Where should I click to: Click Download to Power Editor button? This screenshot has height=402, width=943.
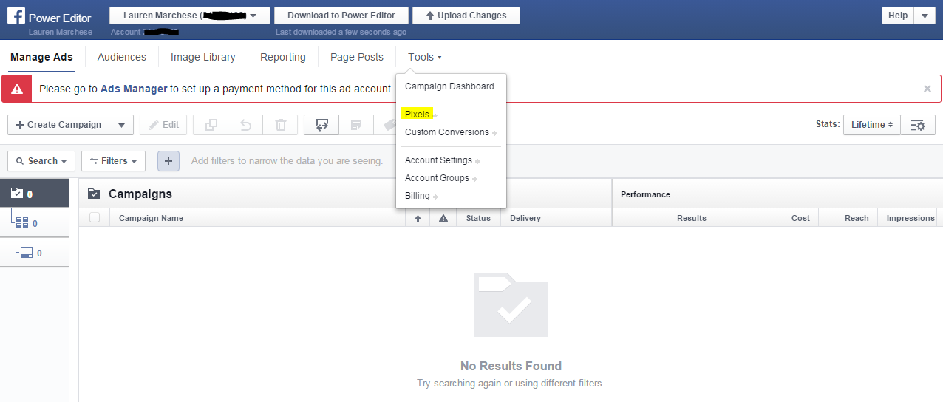[x=341, y=16]
